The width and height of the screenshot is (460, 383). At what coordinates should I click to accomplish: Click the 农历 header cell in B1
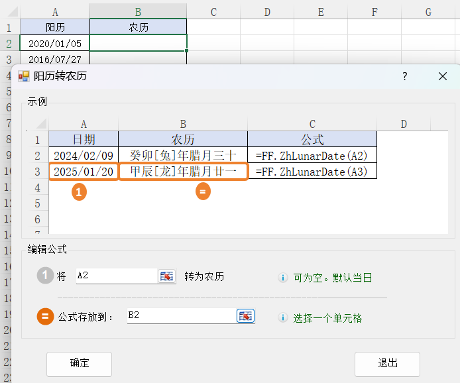pyautogui.click(x=138, y=27)
